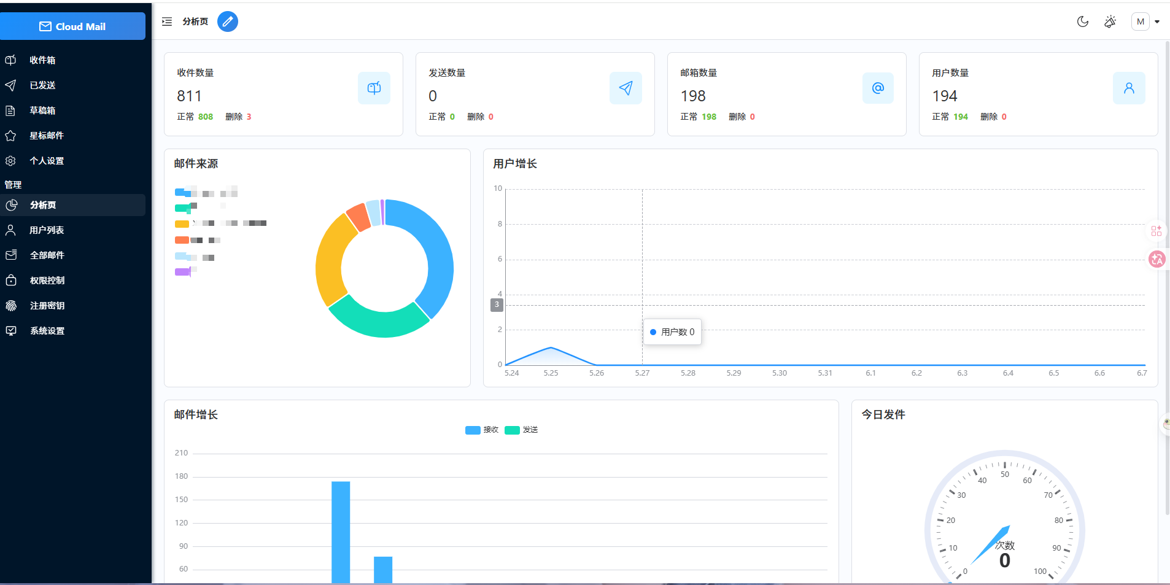Click the pie chart icon beside 分析页
The image size is (1170, 585).
pos(11,205)
